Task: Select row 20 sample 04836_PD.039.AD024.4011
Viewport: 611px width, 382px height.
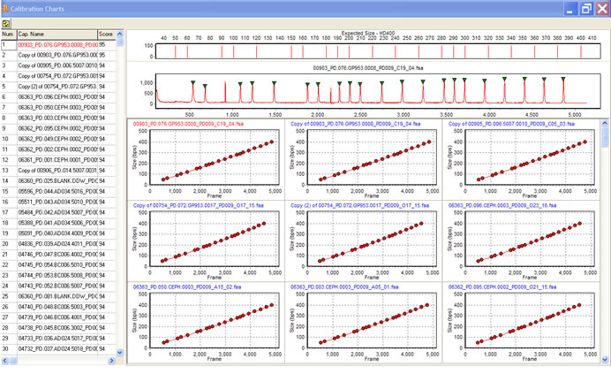Action: pyautogui.click(x=58, y=244)
